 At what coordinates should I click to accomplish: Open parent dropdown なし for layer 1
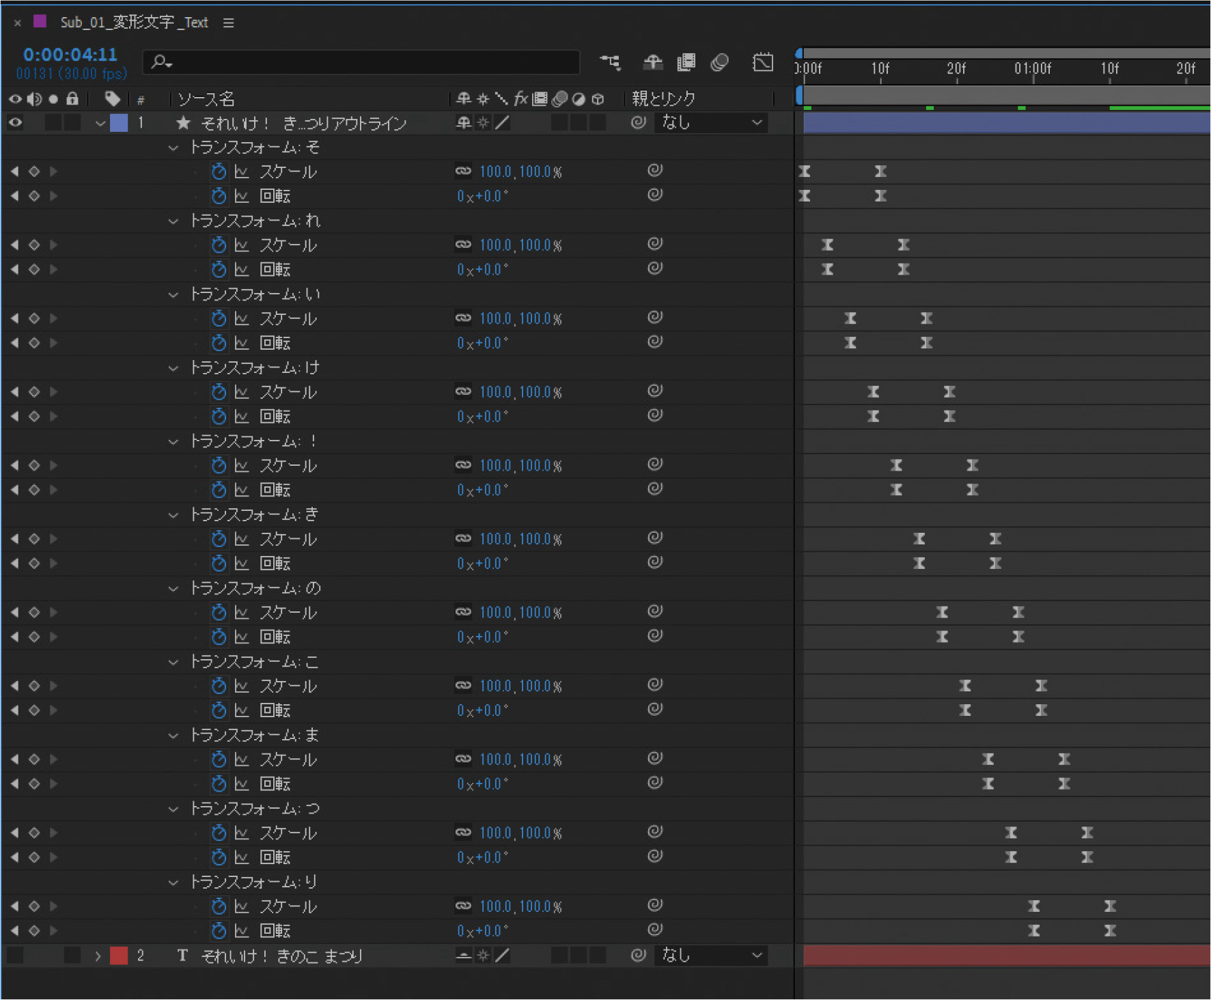pyautogui.click(x=711, y=123)
